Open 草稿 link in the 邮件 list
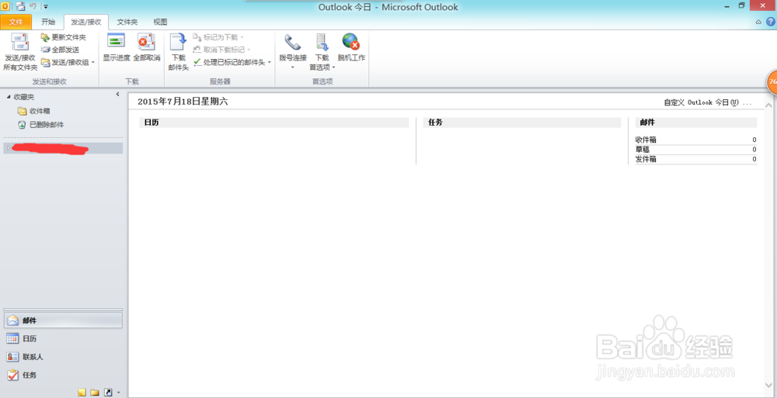The height and width of the screenshot is (398, 777). coord(643,150)
